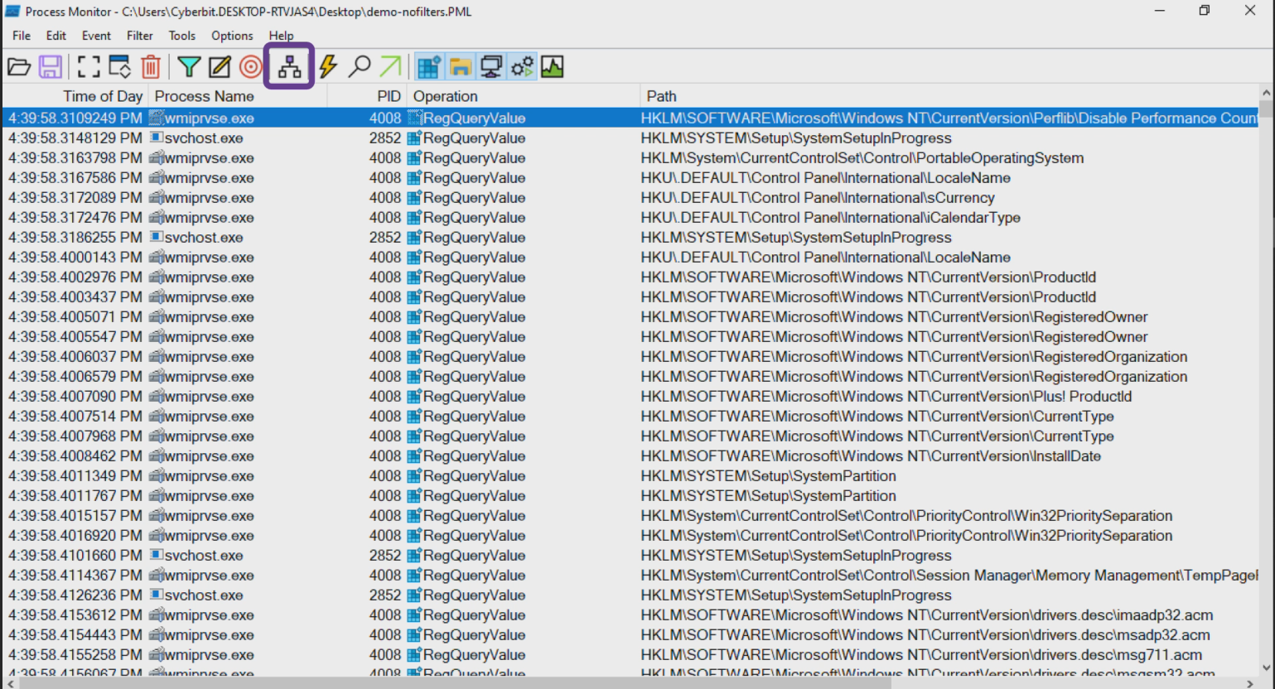Select the svchost.exe row at 4:39:58.3186255 PM
1275x689 pixels.
point(630,238)
